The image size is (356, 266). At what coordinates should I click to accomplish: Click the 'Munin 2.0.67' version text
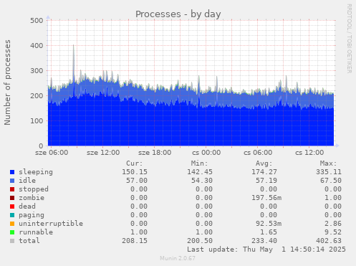click(178, 258)
